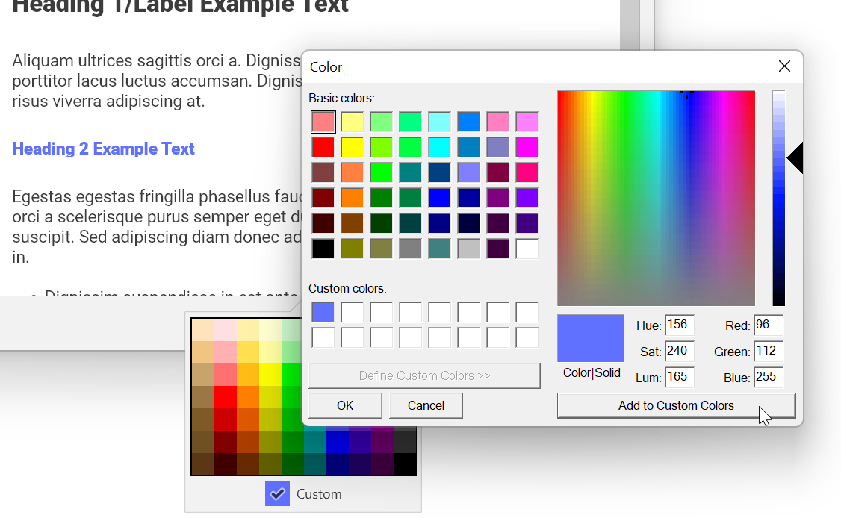Image resolution: width=841 pixels, height=518 pixels.
Task: Click the Red value input field
Action: pos(768,325)
